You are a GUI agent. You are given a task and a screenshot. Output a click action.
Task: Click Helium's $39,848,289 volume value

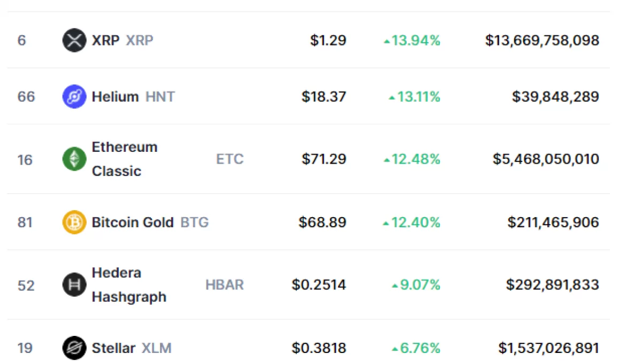tap(555, 97)
